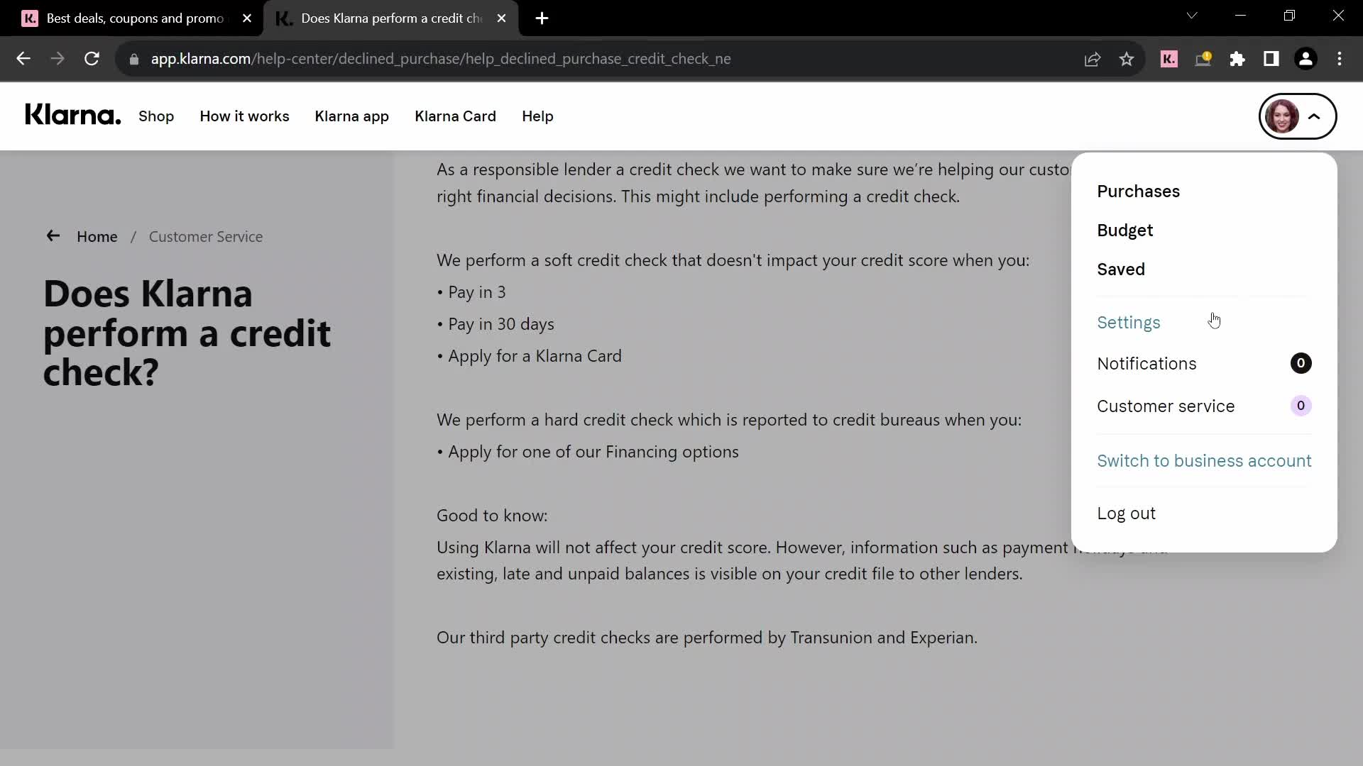The width and height of the screenshot is (1363, 766).
Task: Open the Extensions puzzle menu
Action: (1237, 60)
